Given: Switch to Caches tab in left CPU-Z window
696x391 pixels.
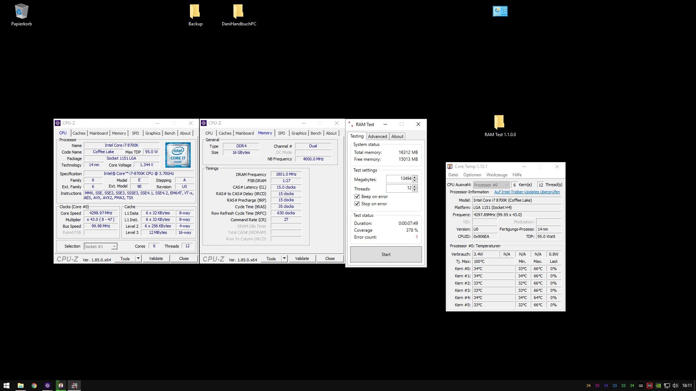Looking at the screenshot, I should point(79,133).
